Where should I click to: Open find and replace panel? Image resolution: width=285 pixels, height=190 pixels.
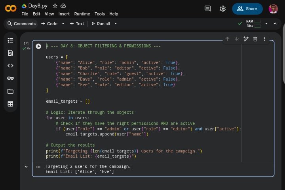(x=10, y=53)
